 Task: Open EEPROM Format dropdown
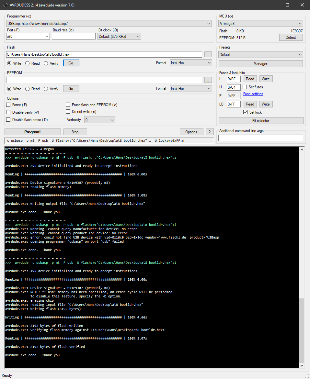[191, 89]
